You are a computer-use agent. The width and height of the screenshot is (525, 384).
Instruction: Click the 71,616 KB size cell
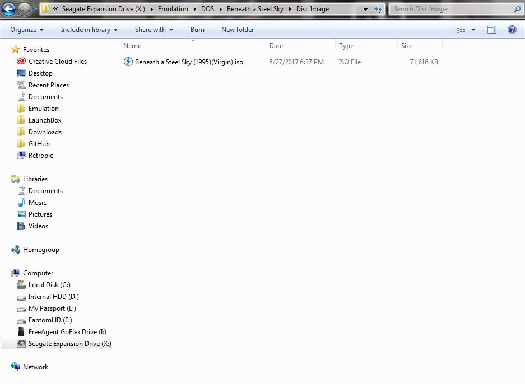click(424, 62)
